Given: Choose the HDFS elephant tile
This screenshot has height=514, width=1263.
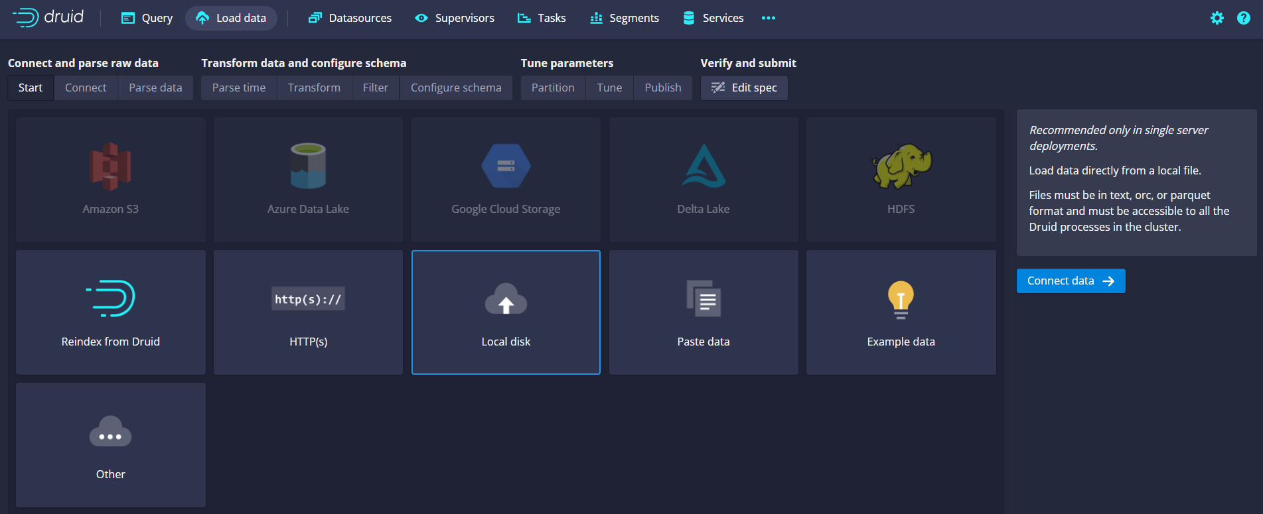Looking at the screenshot, I should (901, 180).
